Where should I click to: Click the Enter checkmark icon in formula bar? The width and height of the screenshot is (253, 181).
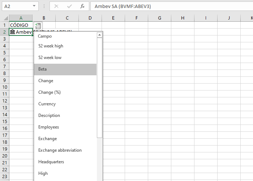[x=69, y=6]
